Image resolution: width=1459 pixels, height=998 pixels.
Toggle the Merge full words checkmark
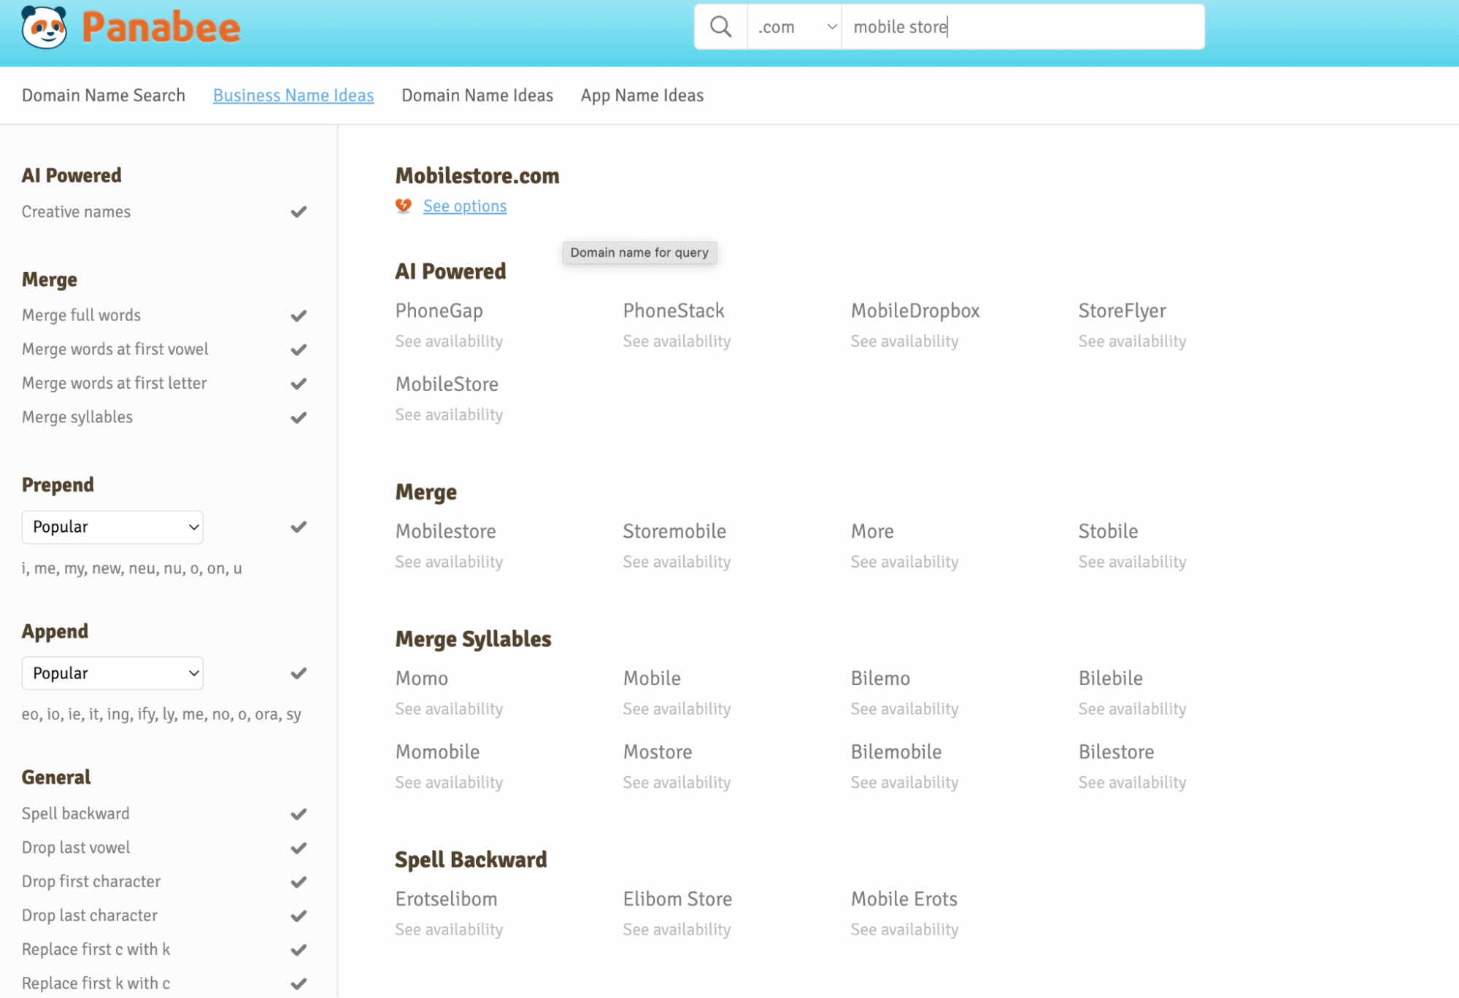tap(299, 315)
